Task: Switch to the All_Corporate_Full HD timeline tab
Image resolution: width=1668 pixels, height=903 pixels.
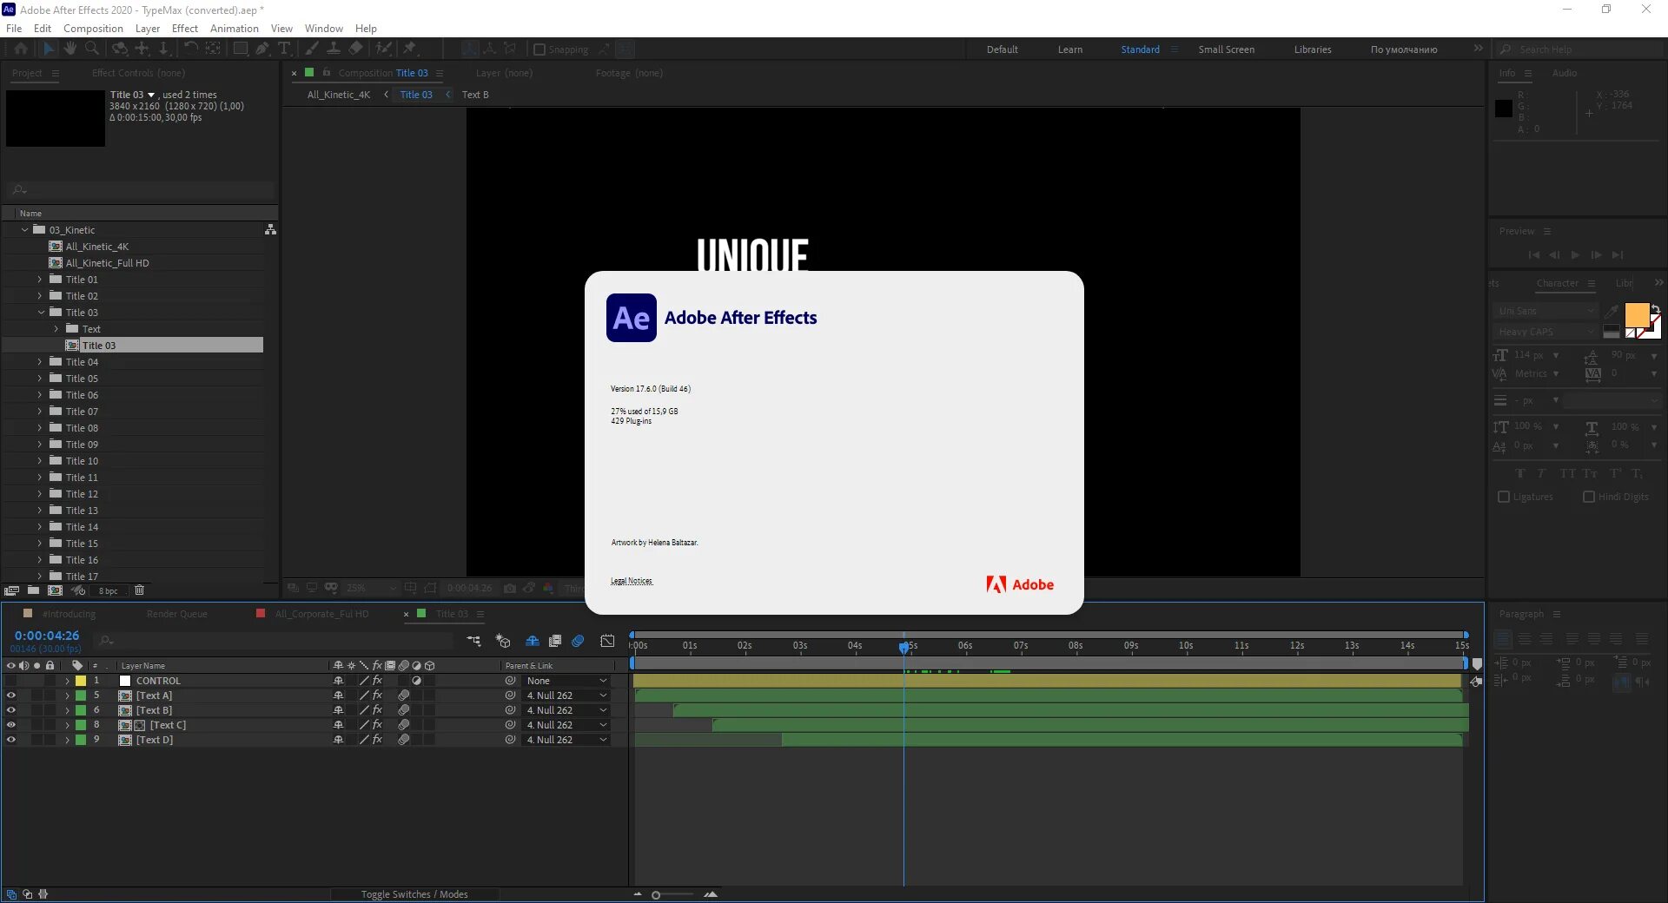Action: pos(321,614)
